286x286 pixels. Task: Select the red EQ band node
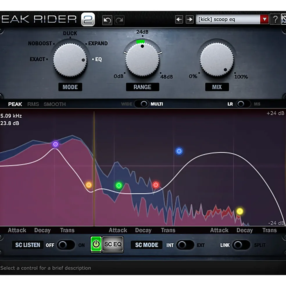[x=156, y=185]
